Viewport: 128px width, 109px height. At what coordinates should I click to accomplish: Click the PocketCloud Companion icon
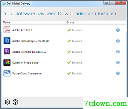click(7, 73)
